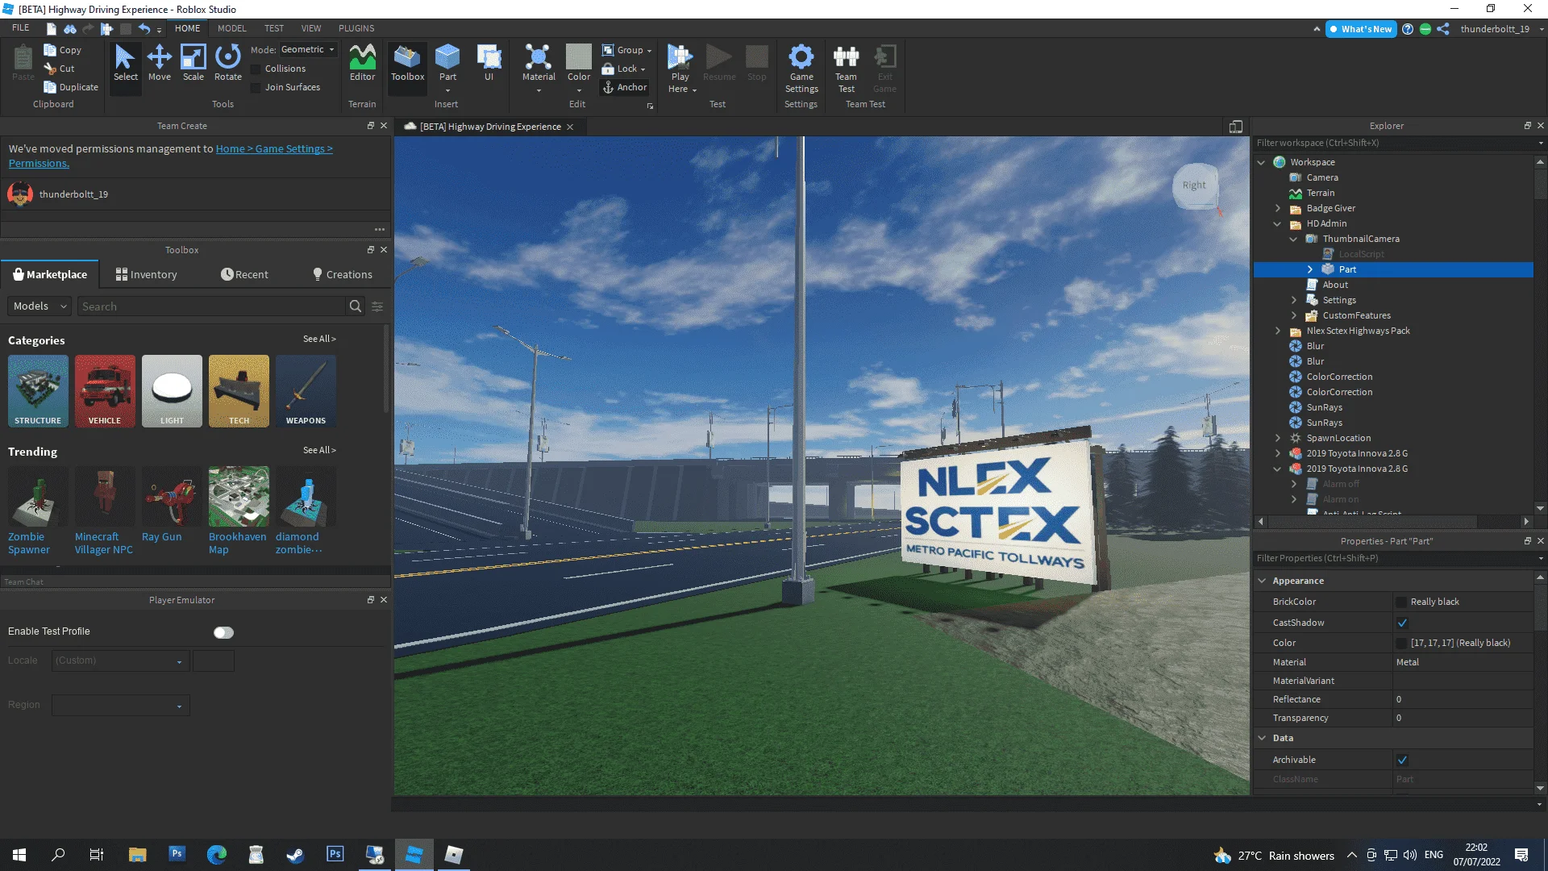Screen dimensions: 1548x871
Task: Collapse the Workspace tree node
Action: point(1262,162)
